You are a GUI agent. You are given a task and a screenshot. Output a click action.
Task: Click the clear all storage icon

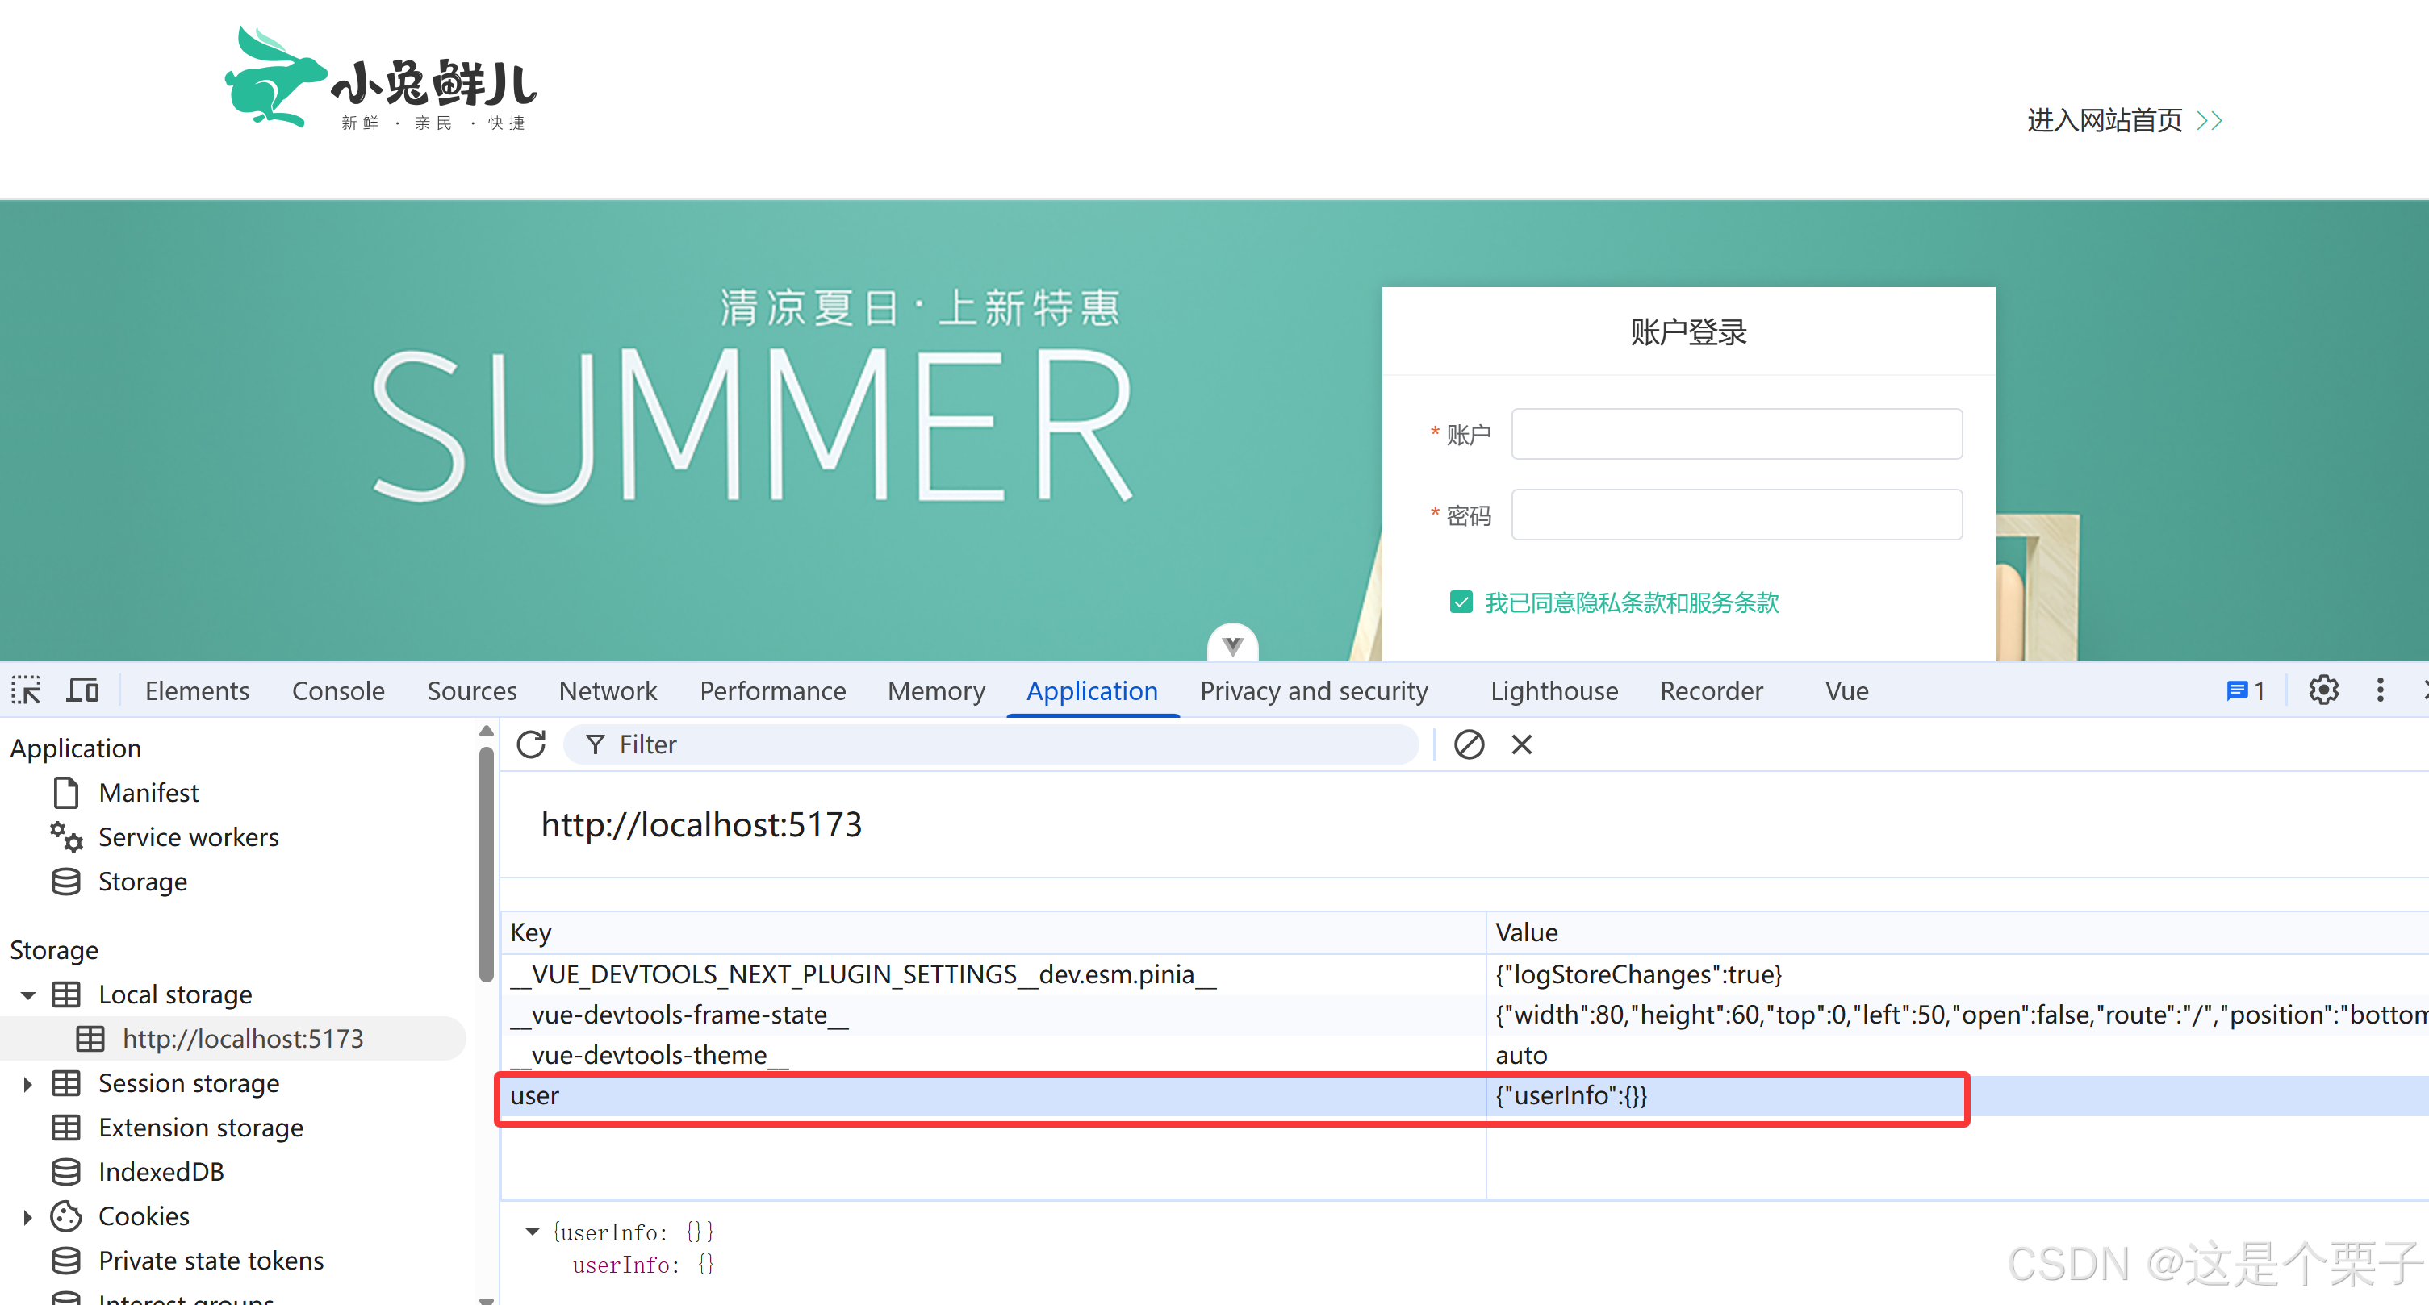tap(1468, 744)
